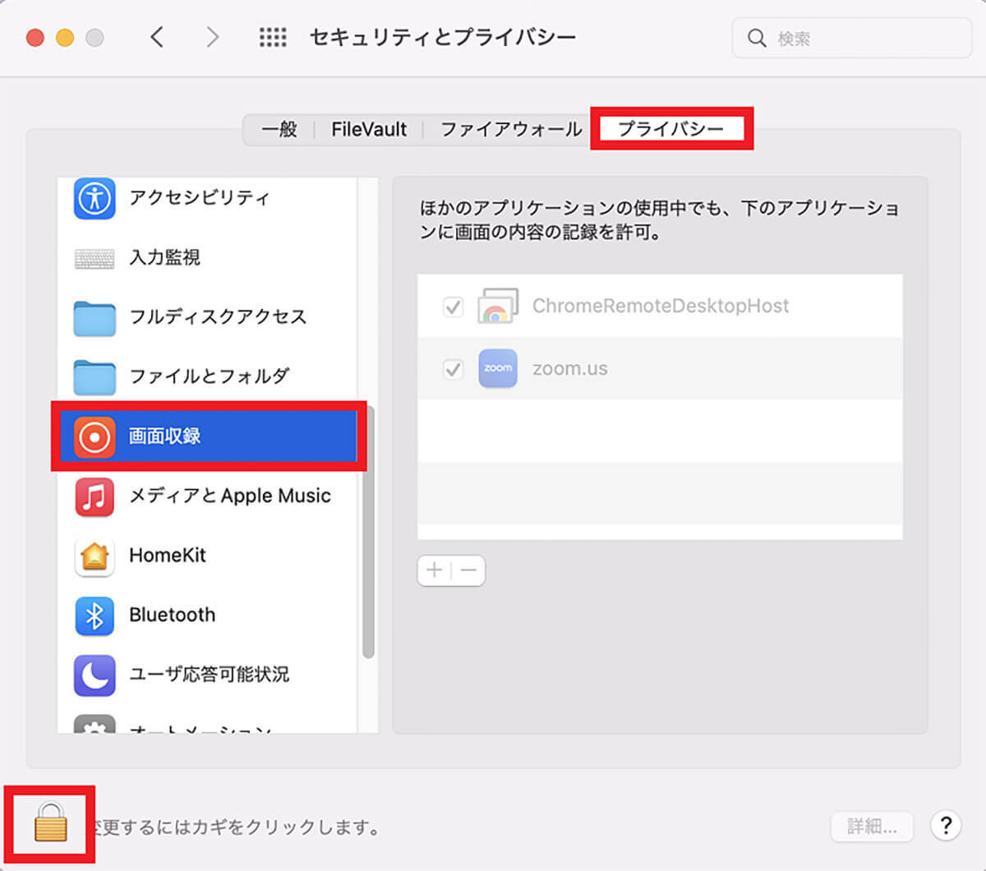Click the 詳細... button
Image resolution: width=986 pixels, height=871 pixels.
pyautogui.click(x=872, y=826)
